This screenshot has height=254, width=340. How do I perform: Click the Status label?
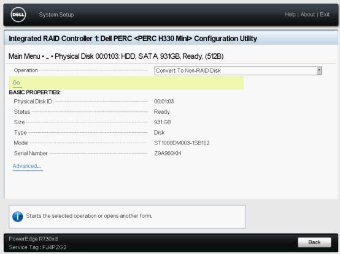22,112
